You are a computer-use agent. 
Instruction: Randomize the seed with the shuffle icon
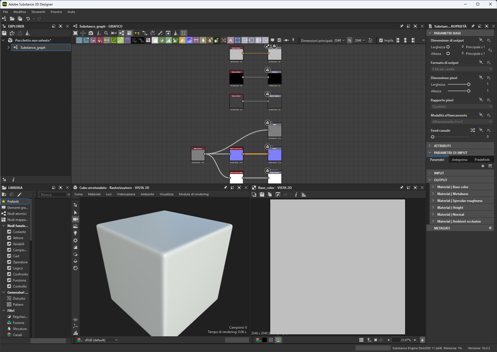click(x=473, y=130)
